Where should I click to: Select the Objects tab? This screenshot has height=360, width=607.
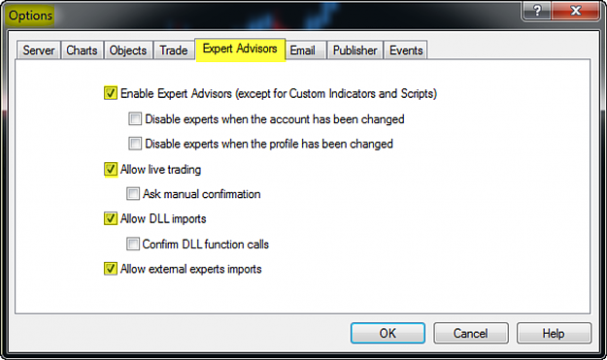pyautogui.click(x=128, y=50)
